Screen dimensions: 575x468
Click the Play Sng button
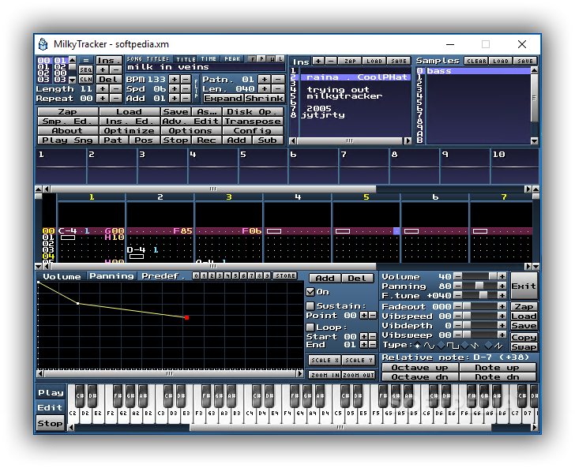coord(67,140)
